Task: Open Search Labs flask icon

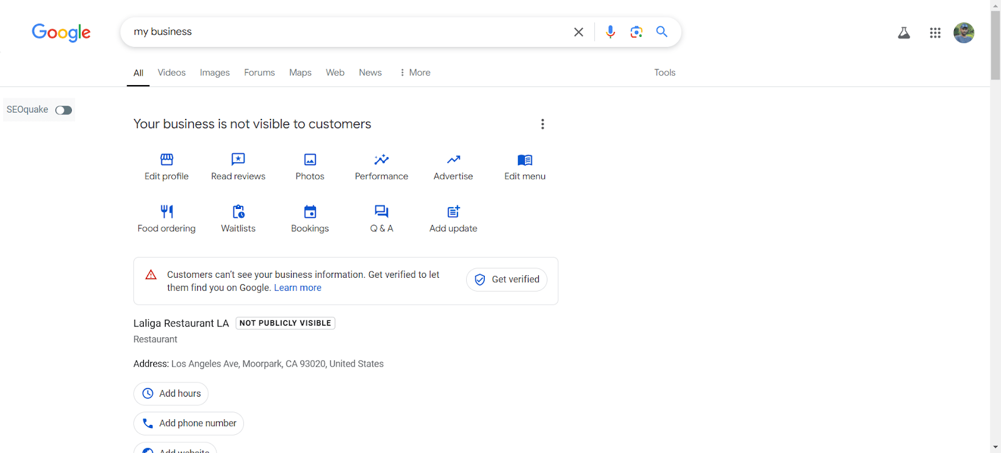Action: (x=904, y=33)
